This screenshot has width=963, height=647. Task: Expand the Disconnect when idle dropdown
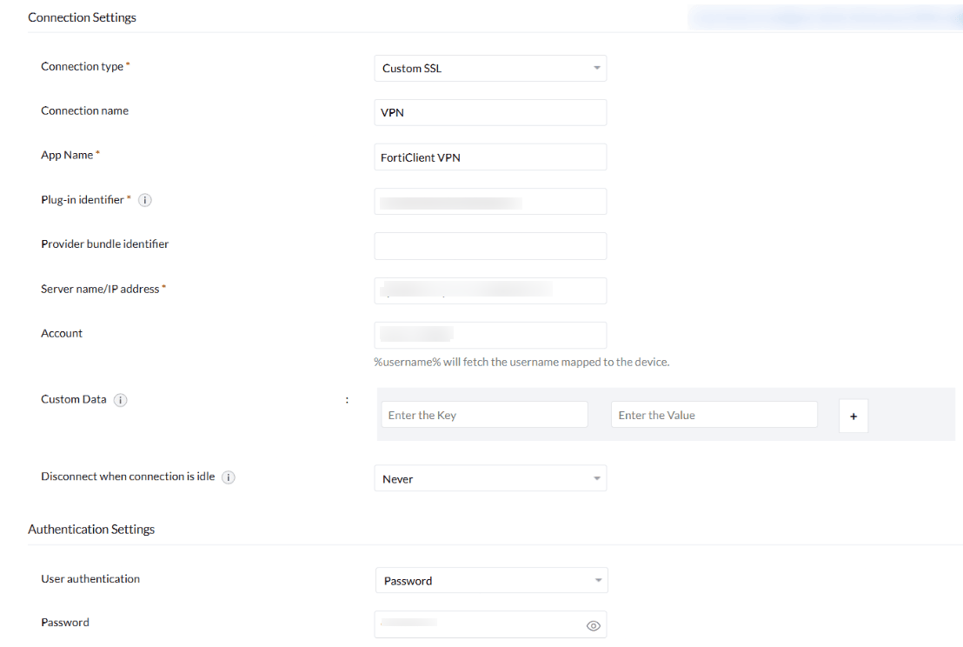tap(490, 478)
